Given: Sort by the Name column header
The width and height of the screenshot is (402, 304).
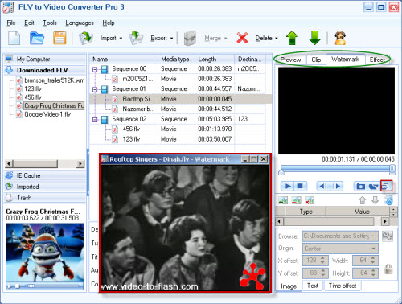Looking at the screenshot, I should (124, 59).
